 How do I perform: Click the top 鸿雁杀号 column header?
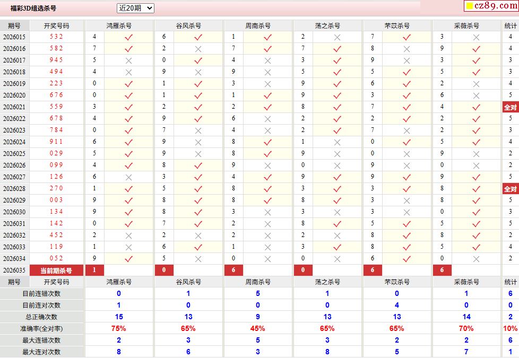(x=119, y=25)
